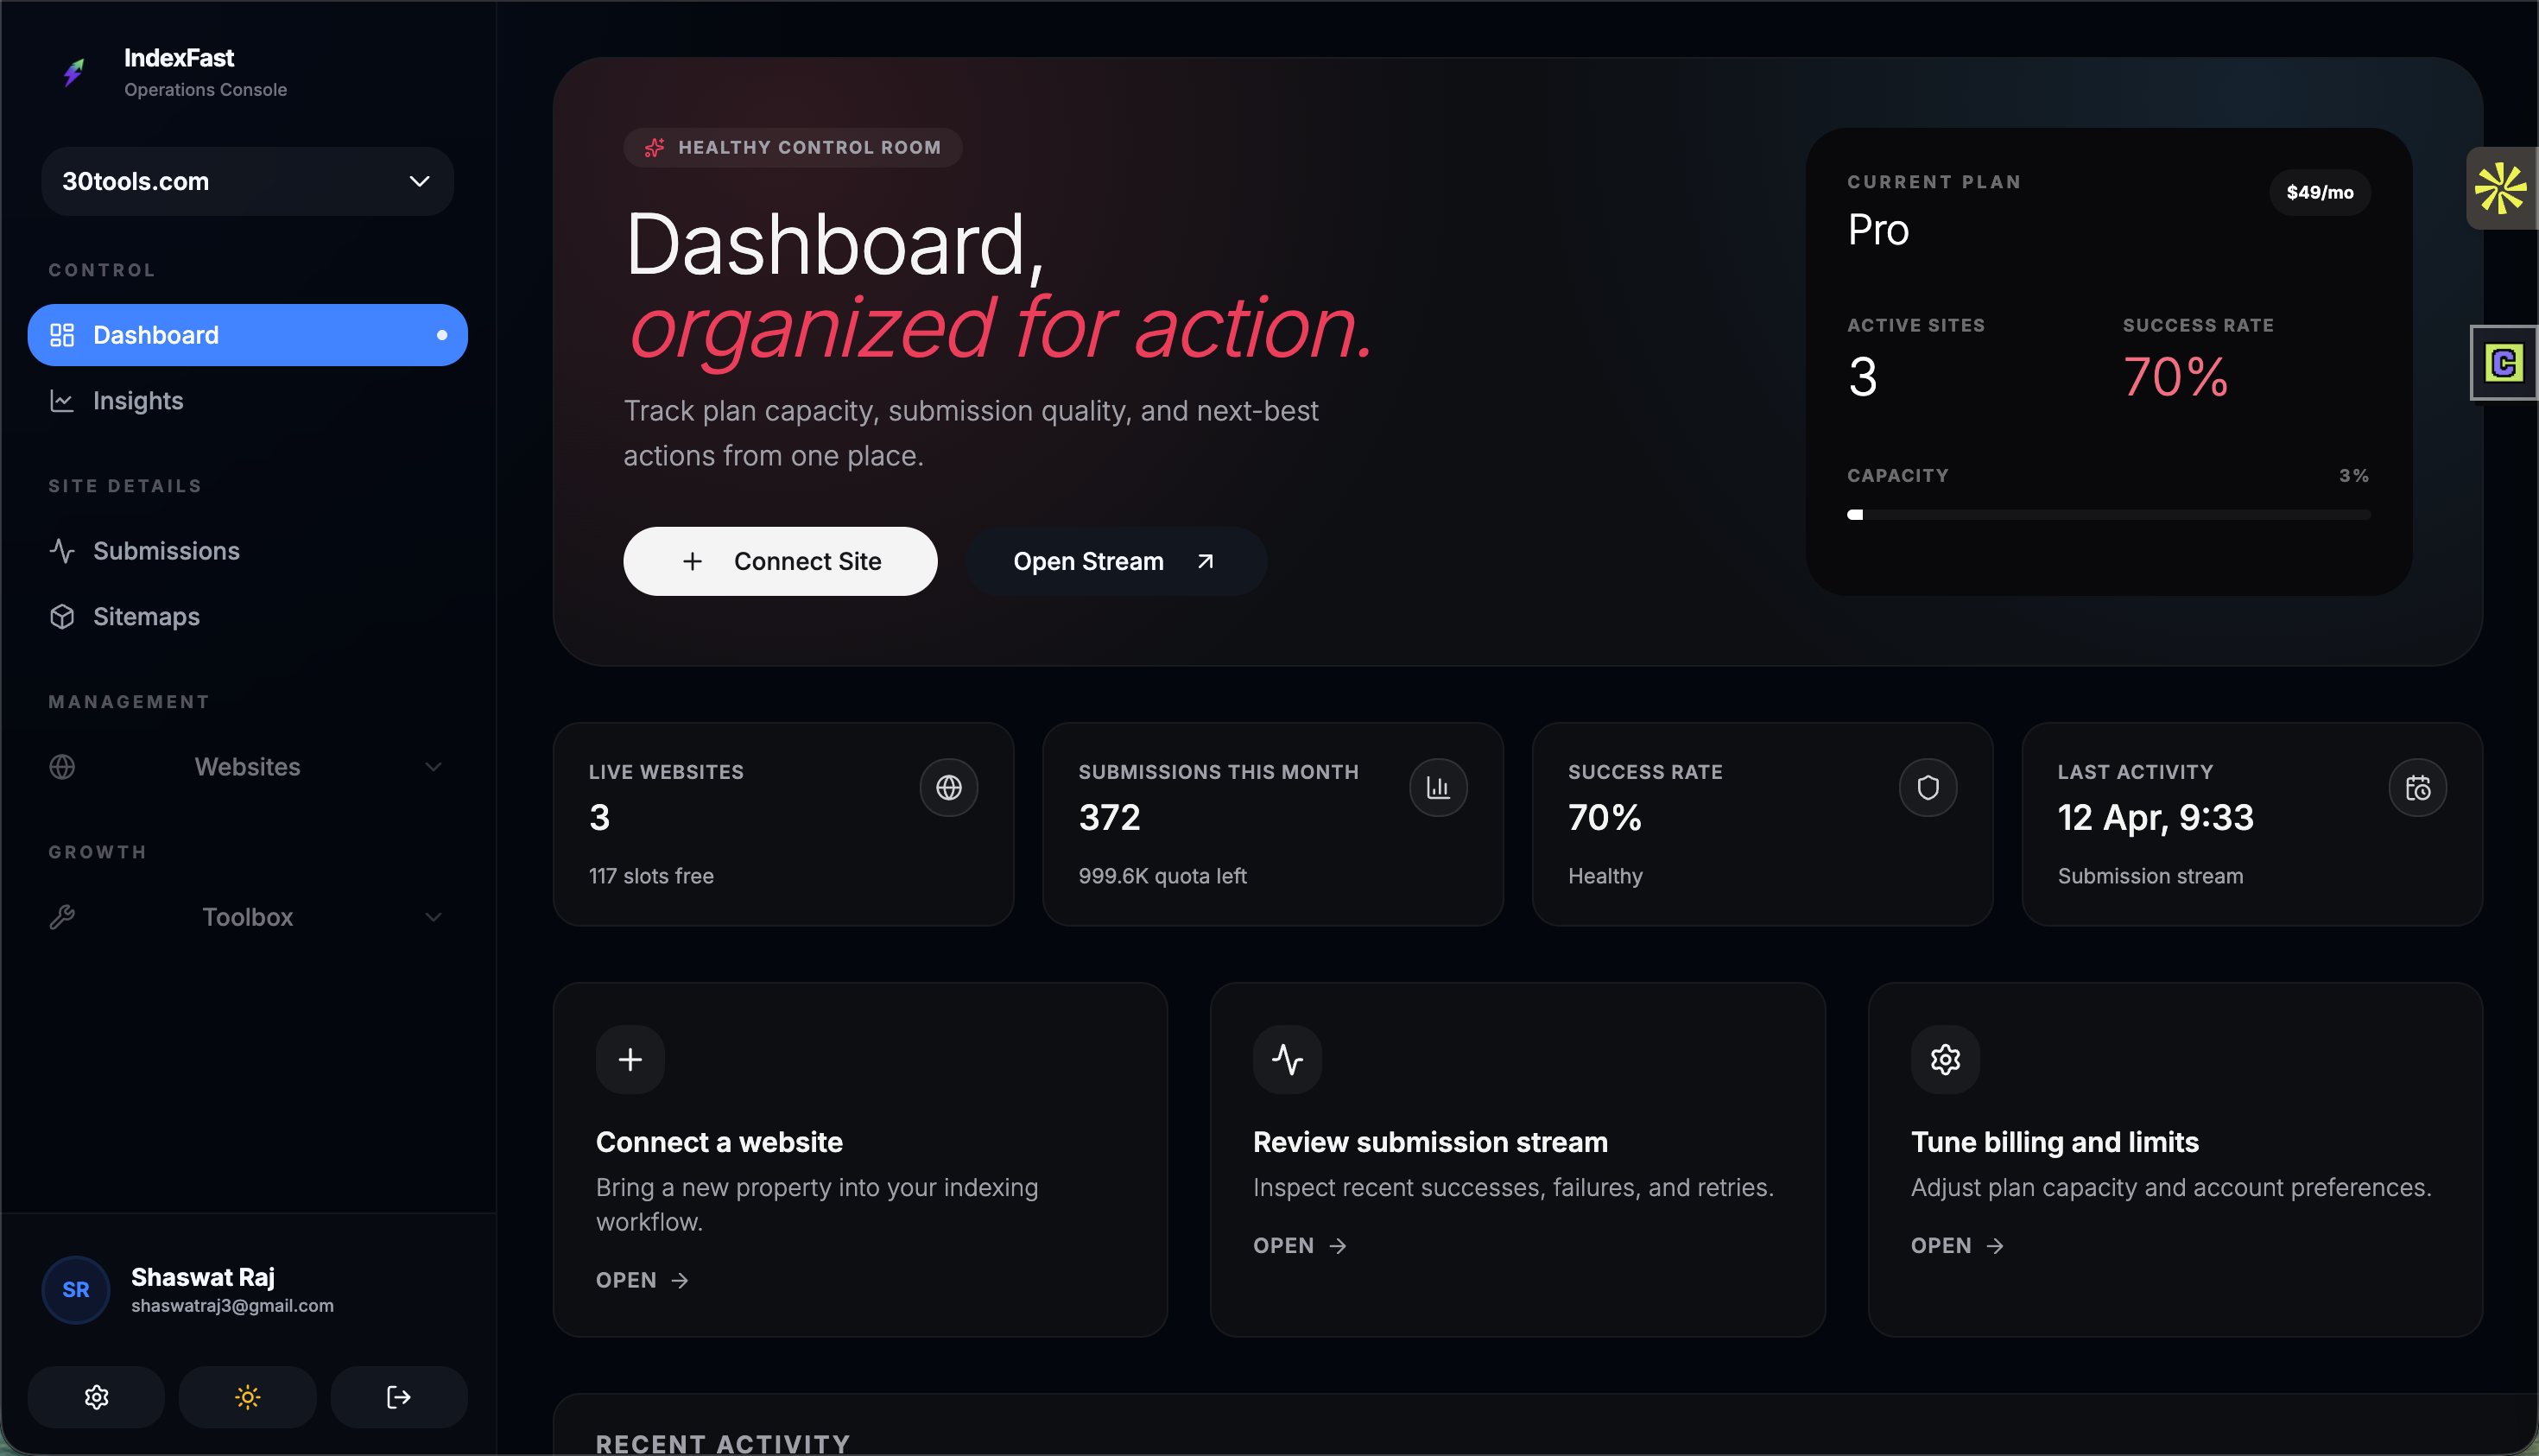Click the IndexFast lightning logo

tap(74, 72)
